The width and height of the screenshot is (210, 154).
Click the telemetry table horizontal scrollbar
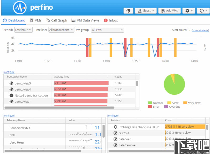[x=43, y=151]
